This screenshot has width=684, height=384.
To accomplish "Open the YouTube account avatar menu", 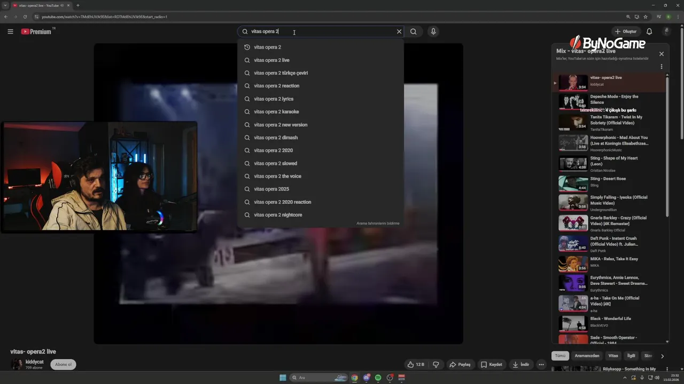I will (666, 31).
